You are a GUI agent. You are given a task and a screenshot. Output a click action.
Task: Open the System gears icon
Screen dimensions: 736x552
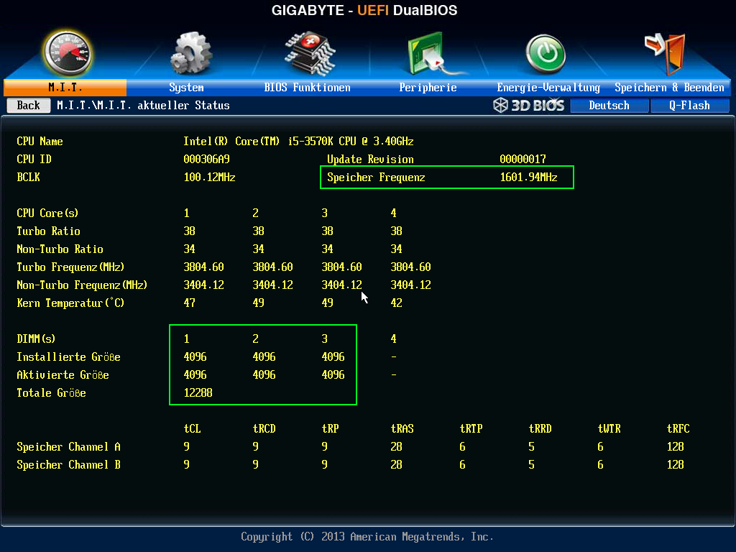191,53
